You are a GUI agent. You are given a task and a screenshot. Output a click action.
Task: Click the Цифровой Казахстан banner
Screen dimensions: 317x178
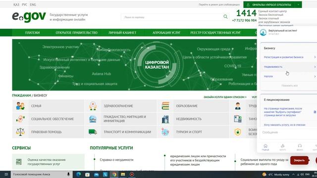[134, 65]
